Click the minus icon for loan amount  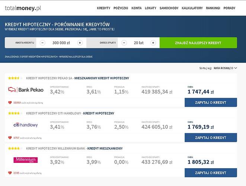(x=42, y=43)
